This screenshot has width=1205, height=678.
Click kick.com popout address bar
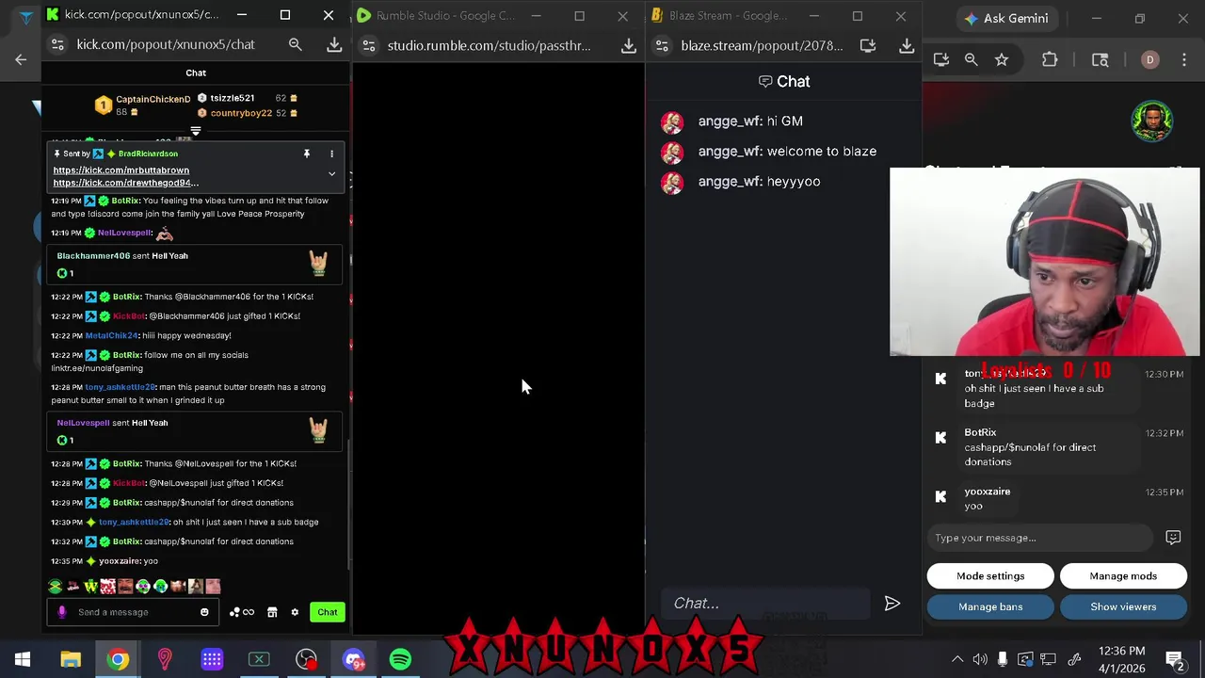(x=166, y=44)
